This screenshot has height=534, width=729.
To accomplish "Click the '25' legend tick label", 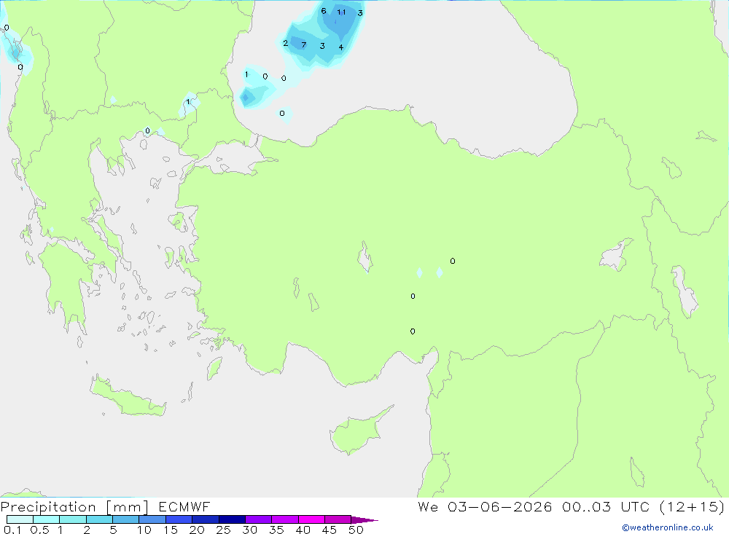I will pyautogui.click(x=223, y=530).
